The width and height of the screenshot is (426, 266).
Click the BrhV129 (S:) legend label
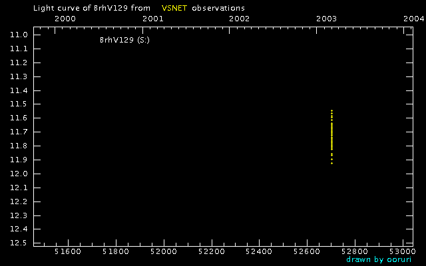tap(124, 41)
